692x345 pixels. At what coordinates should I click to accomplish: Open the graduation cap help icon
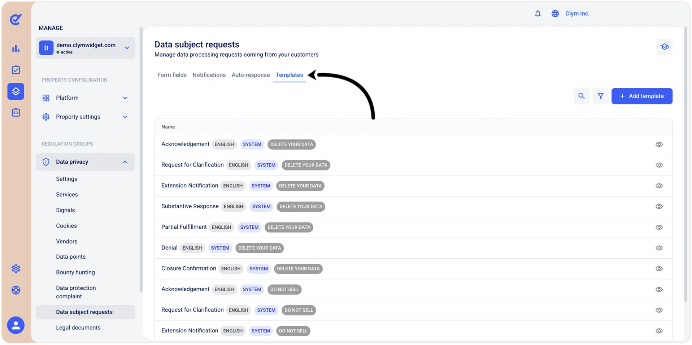[x=664, y=47]
